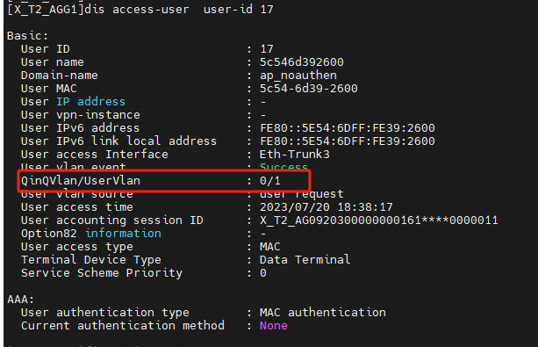Screen dimensions: 538x347
Task: Click the 'MAC authentication' value text
Action: point(322,313)
